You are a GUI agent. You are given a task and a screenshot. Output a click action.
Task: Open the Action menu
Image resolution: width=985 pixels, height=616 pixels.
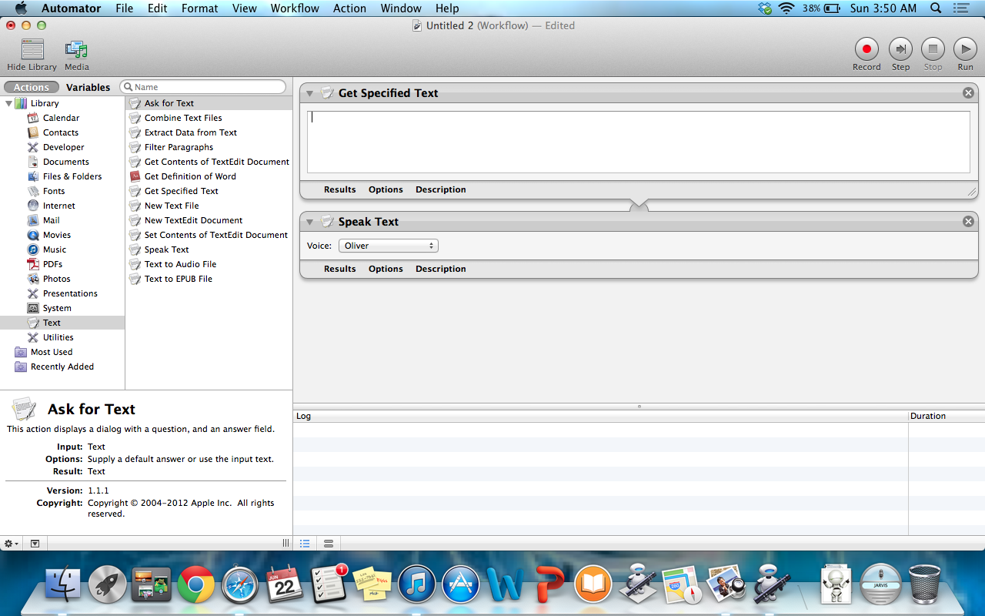pos(349,8)
